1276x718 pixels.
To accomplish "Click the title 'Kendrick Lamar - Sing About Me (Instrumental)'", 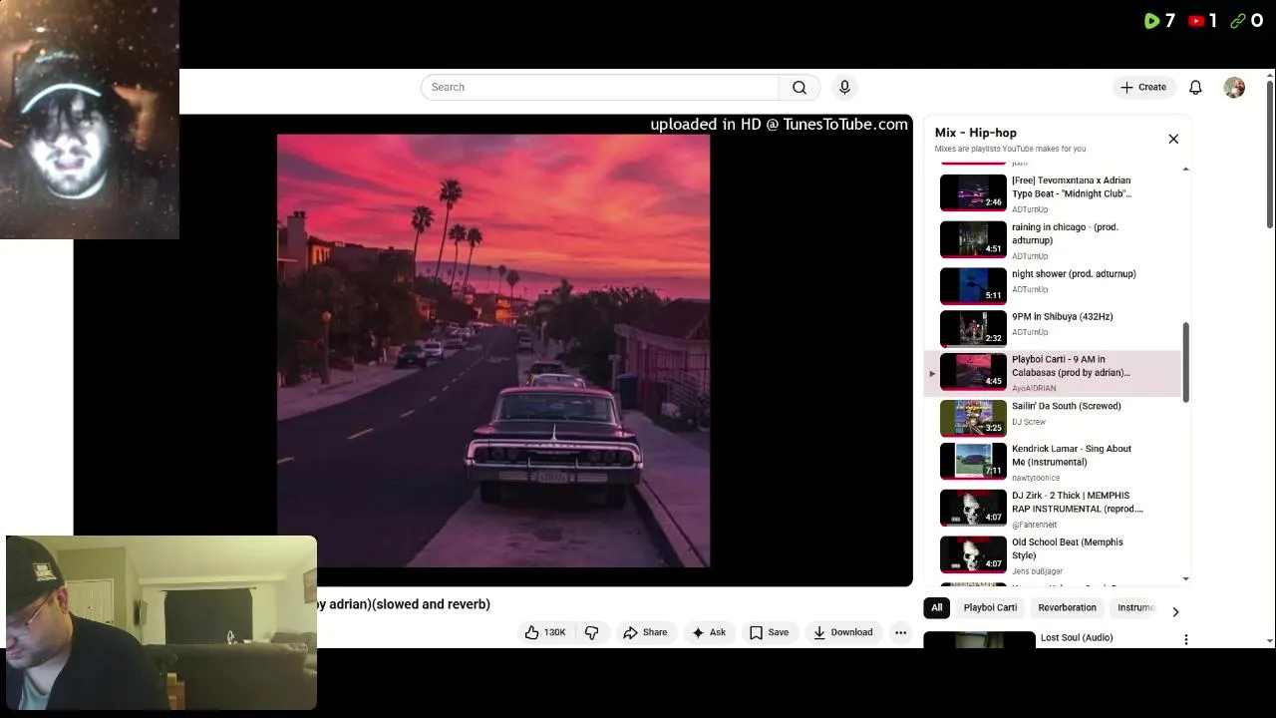I will (1072, 455).
